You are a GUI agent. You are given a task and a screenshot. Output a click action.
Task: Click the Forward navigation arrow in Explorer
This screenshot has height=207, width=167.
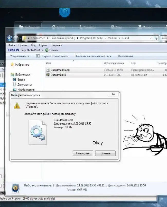[16, 38]
